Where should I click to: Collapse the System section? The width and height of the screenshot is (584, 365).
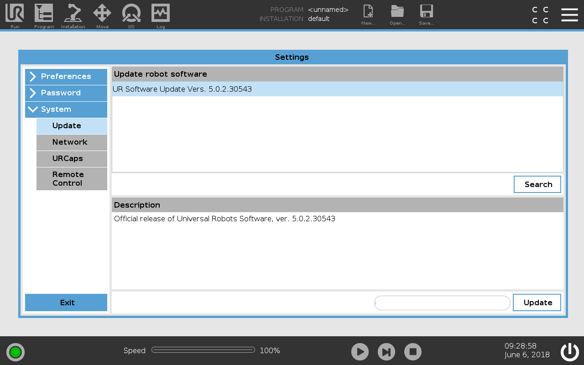coord(66,109)
